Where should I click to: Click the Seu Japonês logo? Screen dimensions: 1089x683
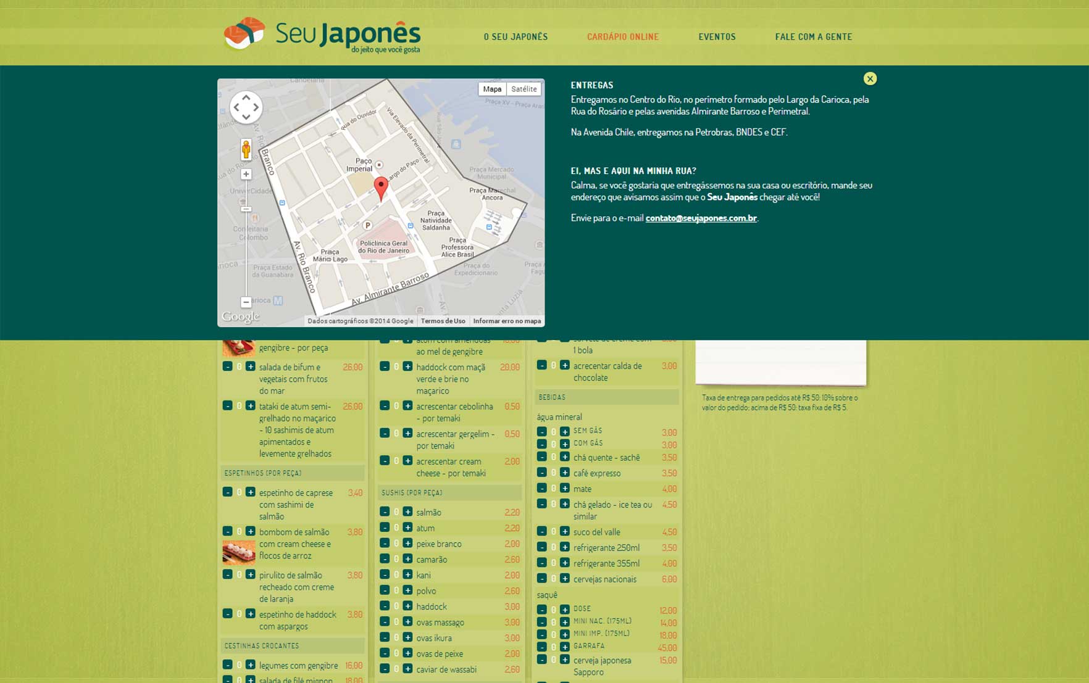click(x=322, y=35)
